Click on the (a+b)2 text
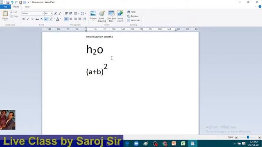This screenshot has height=147, width=262. click(x=97, y=69)
